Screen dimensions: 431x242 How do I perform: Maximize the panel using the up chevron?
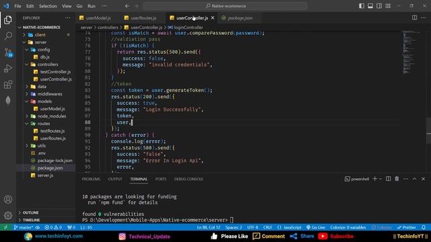point(414,179)
